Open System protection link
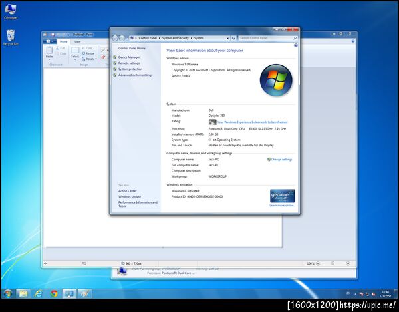Image resolution: width=399 pixels, height=312 pixels. point(130,69)
